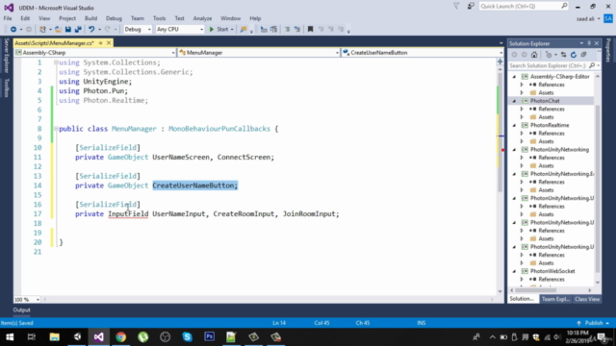The height and width of the screenshot is (346, 616).
Task: Open Chrome from the Windows taskbar
Action: (x=121, y=337)
